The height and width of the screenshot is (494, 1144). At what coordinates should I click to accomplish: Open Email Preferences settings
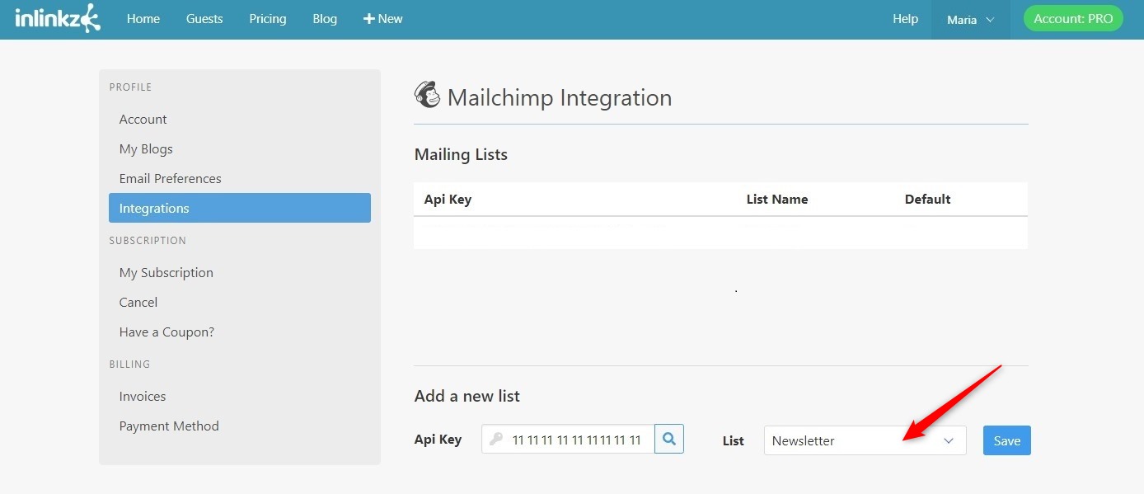click(170, 179)
